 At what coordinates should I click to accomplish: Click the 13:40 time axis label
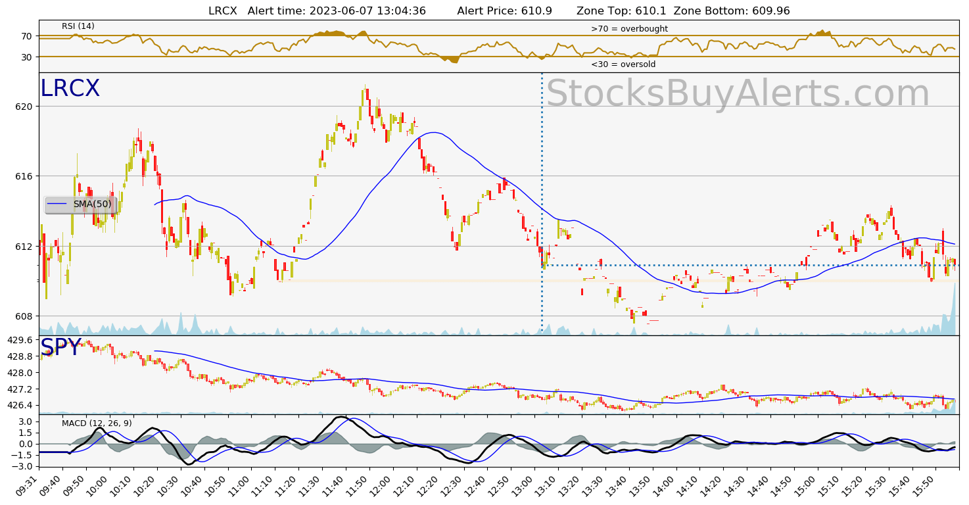(618, 486)
